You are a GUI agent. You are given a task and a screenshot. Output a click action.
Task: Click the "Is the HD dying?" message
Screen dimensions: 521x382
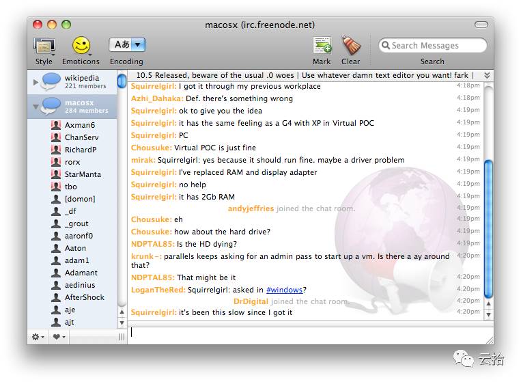point(207,244)
